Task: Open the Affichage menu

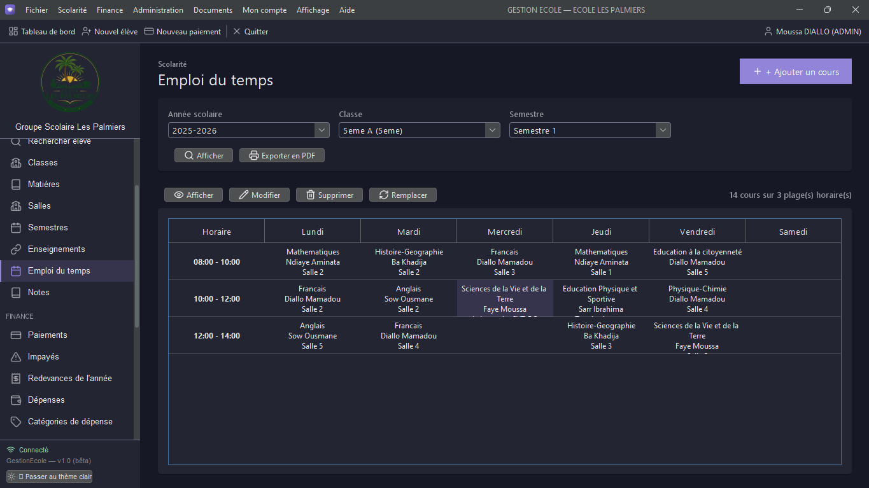Action: pos(313,10)
